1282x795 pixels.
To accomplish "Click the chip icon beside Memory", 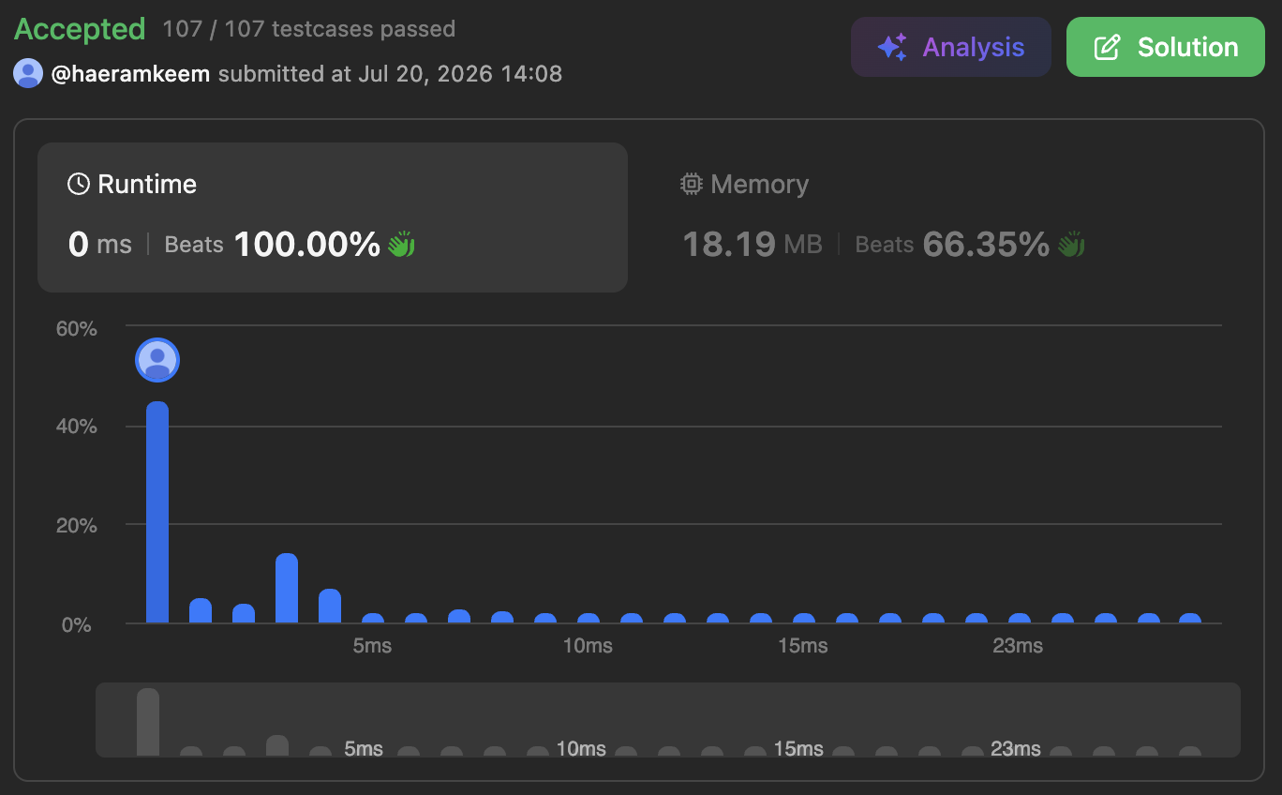I will coord(691,184).
